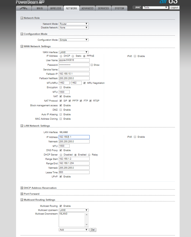Viewport: 191px width, 237px height.
Task: Click the Fallback NetMask field
Action: point(74,78)
